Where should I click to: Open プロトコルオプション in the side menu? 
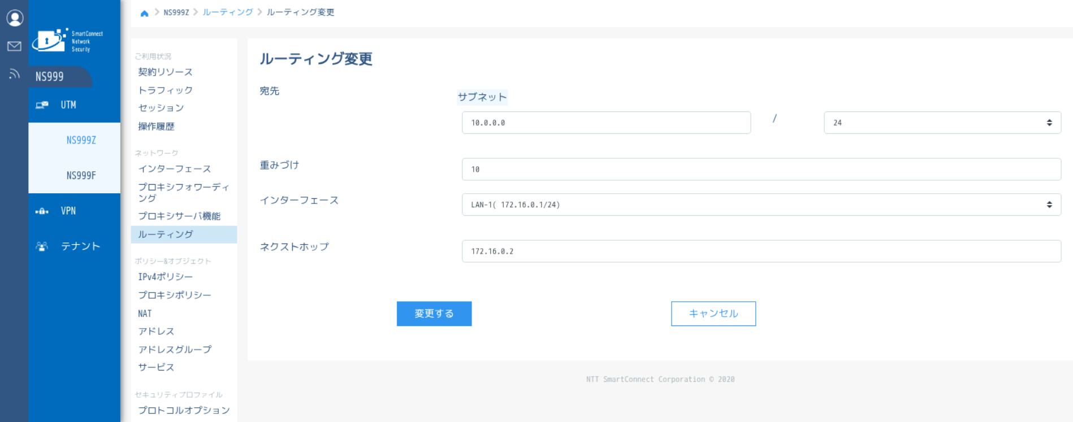(x=184, y=410)
